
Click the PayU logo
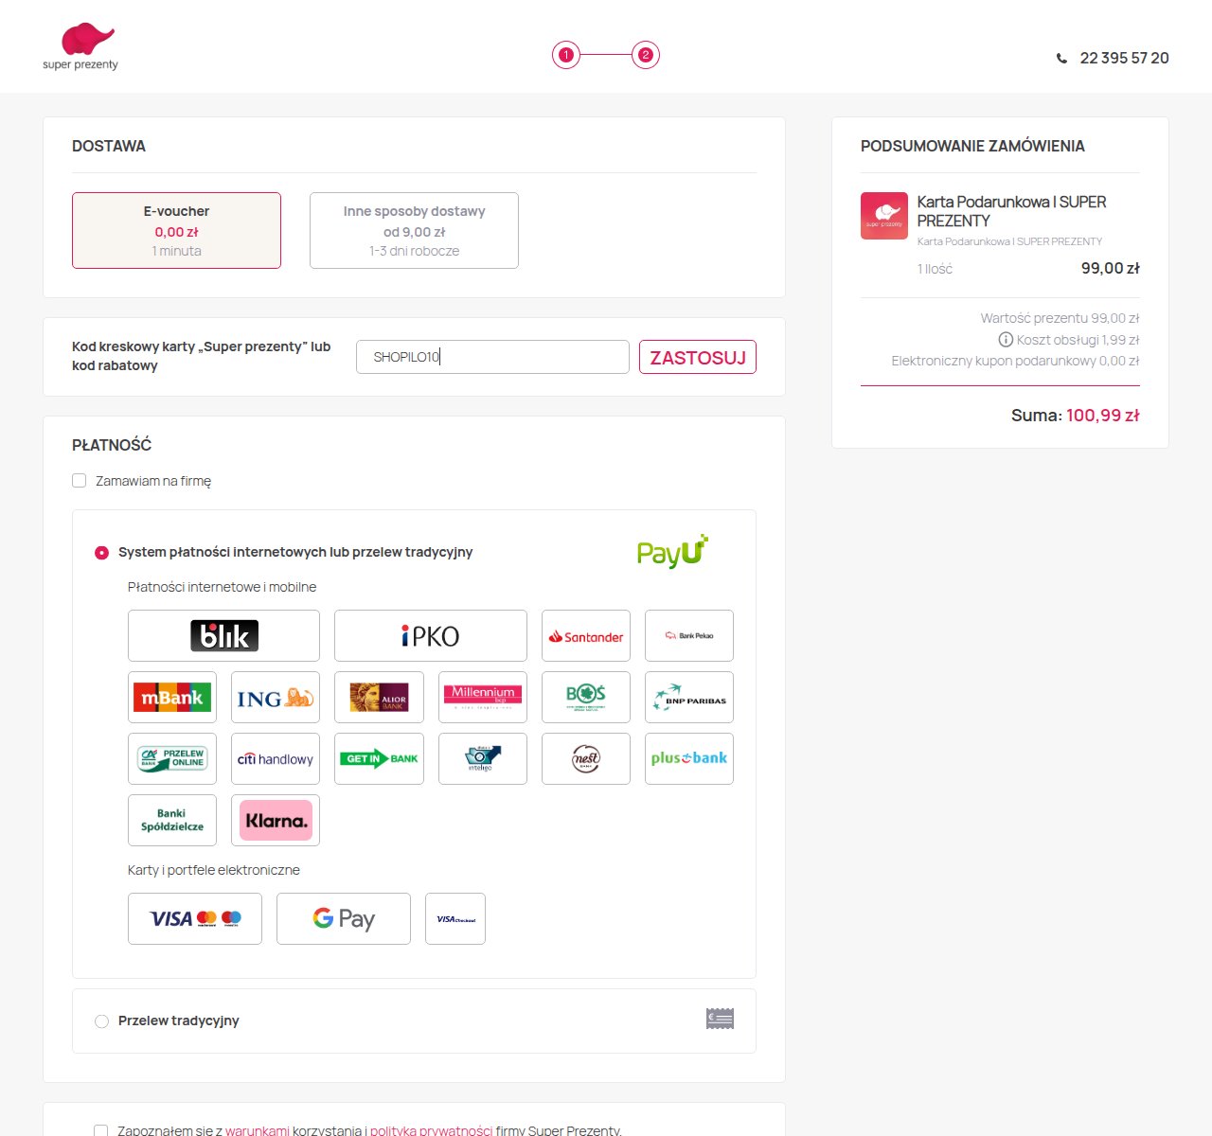pos(672,551)
